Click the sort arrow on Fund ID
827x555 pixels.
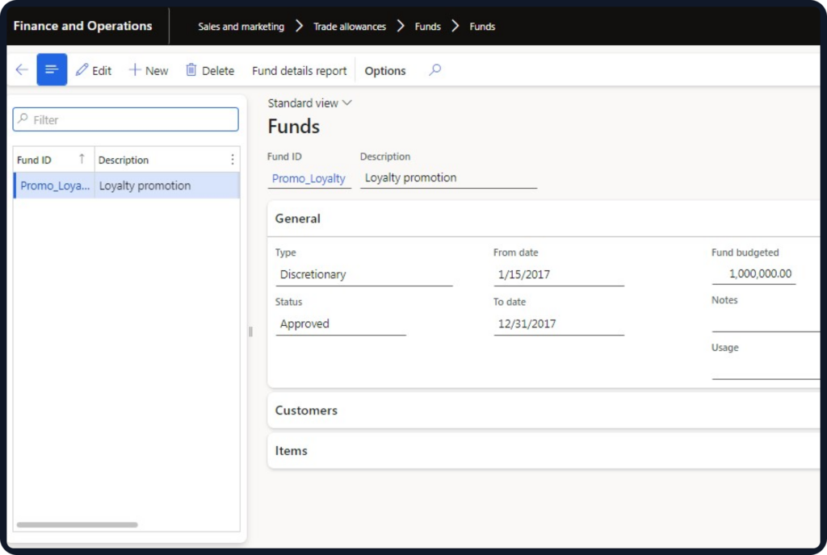coord(82,158)
